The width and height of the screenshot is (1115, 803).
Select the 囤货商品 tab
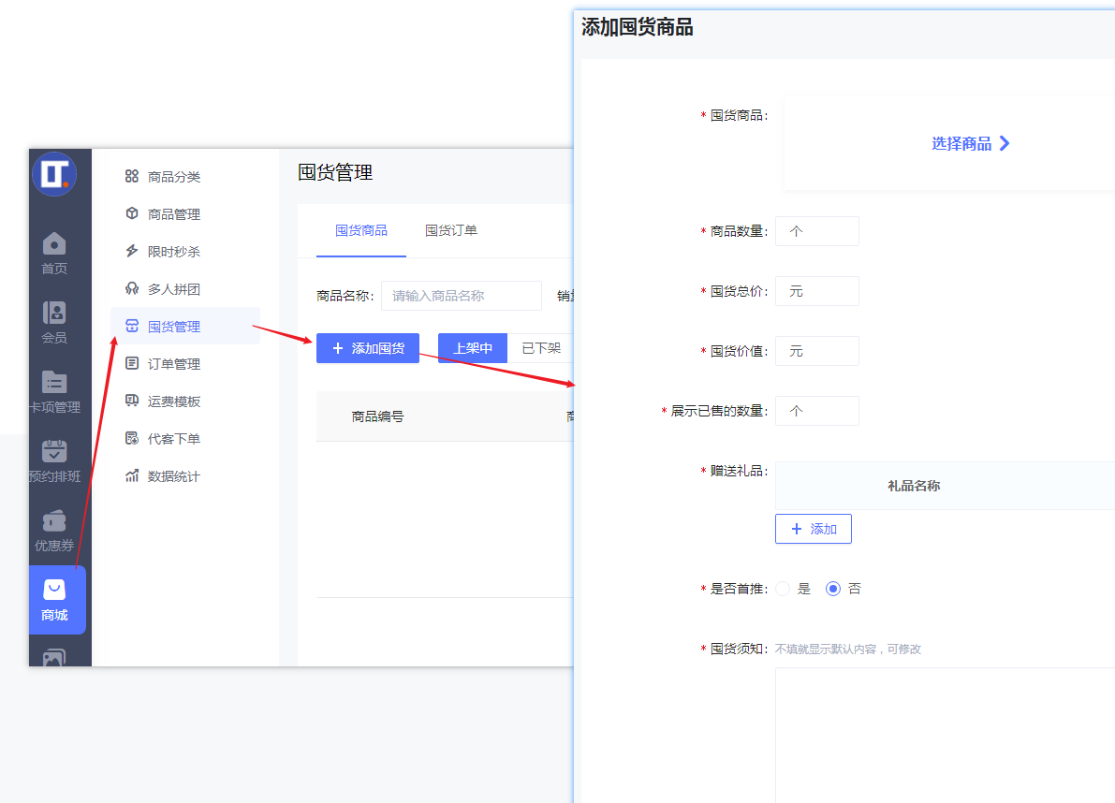click(x=359, y=229)
